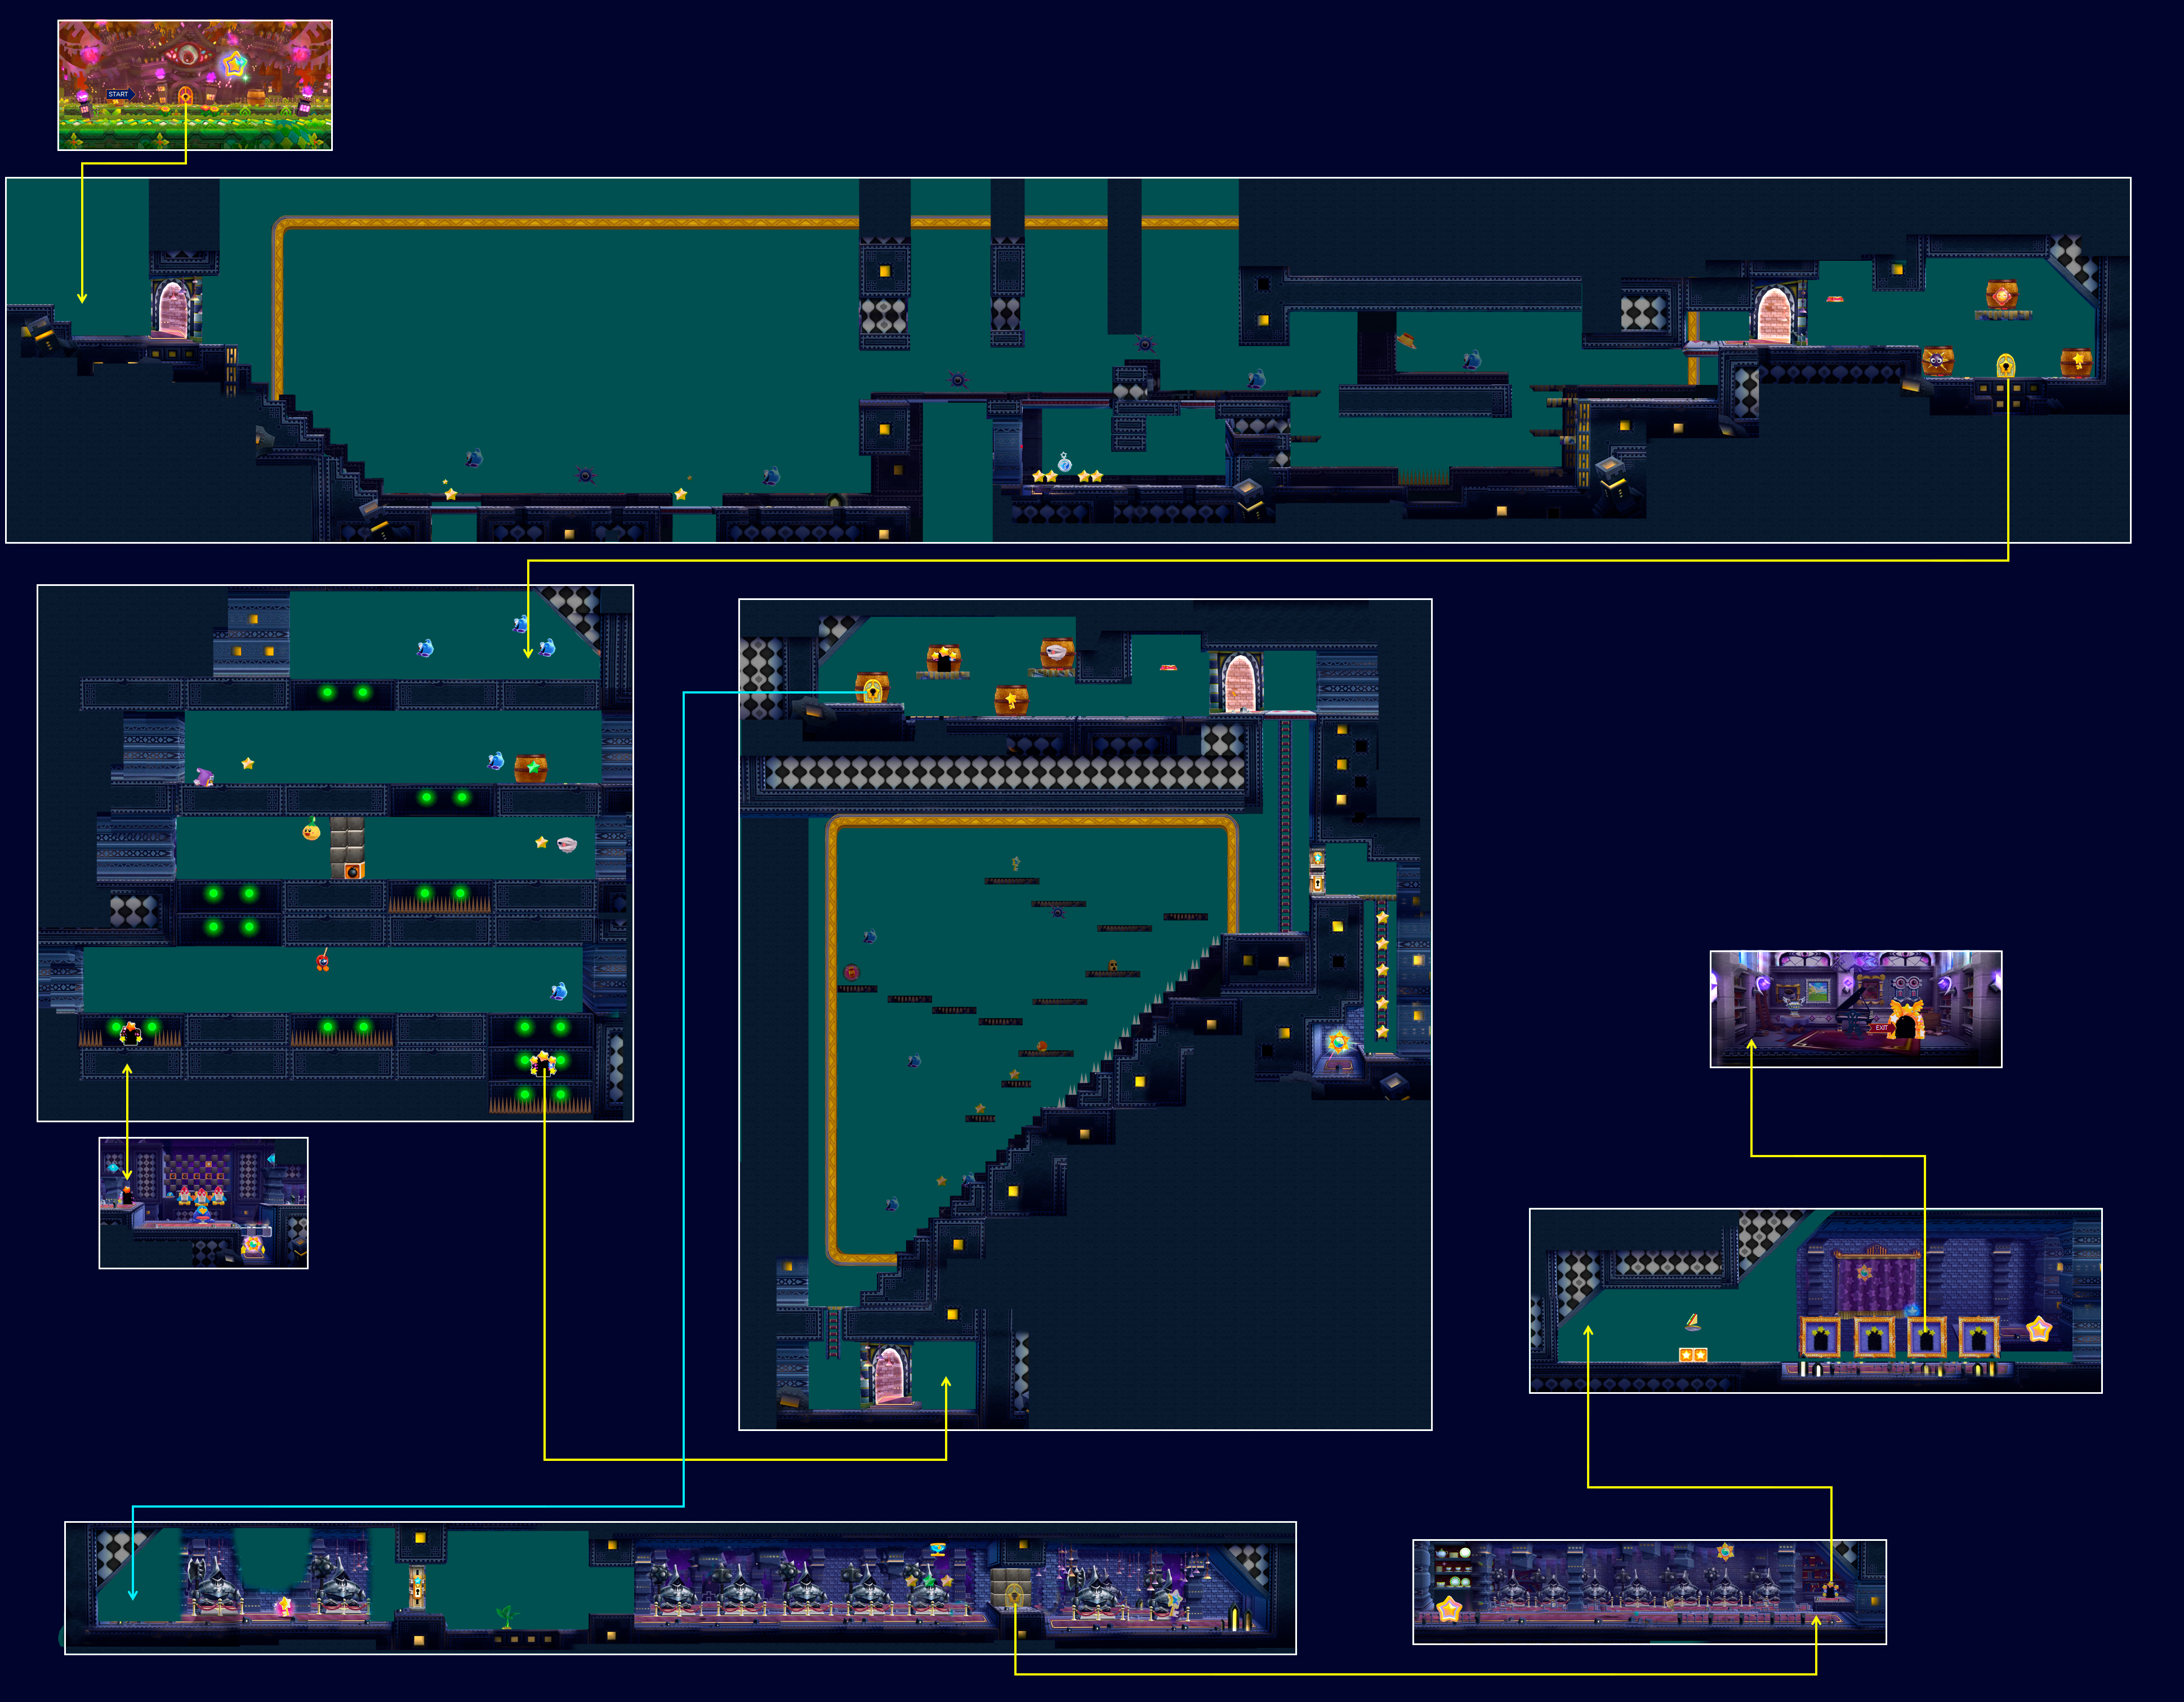Select the barrel containing a black star doorway

click(943, 659)
